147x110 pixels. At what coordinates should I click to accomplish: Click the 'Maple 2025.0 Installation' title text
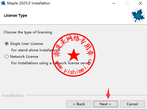click(29, 3)
